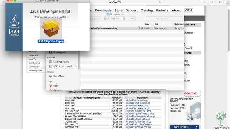Download jdk-8u45-solaris-x64.tar.Z
The image size is (230, 129).
click(x=138, y=119)
